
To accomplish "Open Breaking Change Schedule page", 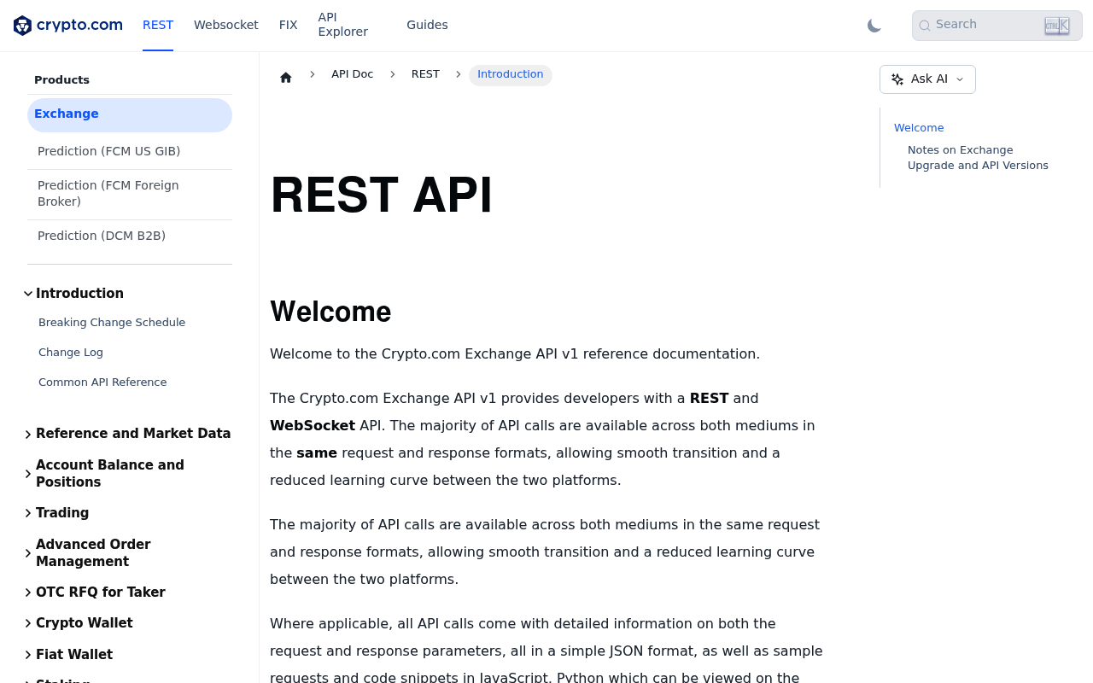I will [x=112, y=323].
